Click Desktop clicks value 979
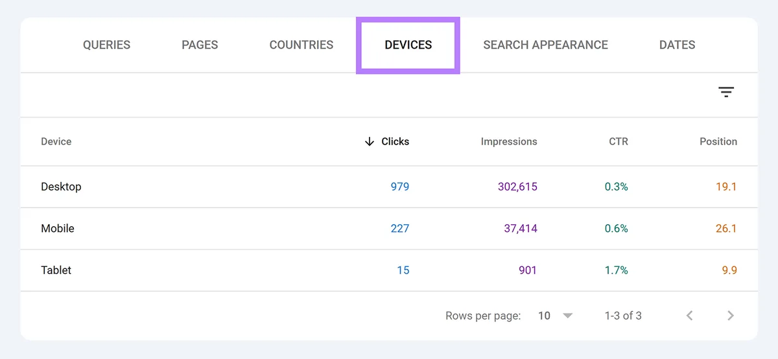Screen dimensions: 778x359 point(400,187)
